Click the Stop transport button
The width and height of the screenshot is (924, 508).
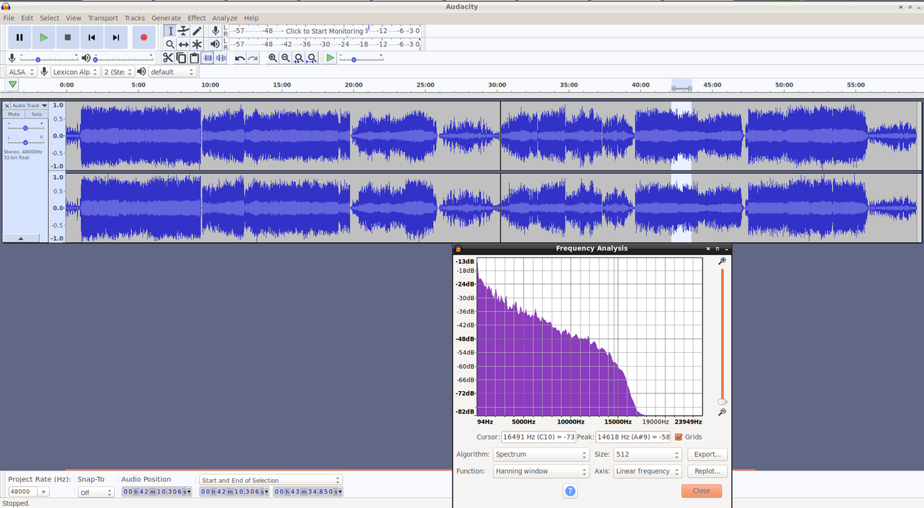coord(68,38)
